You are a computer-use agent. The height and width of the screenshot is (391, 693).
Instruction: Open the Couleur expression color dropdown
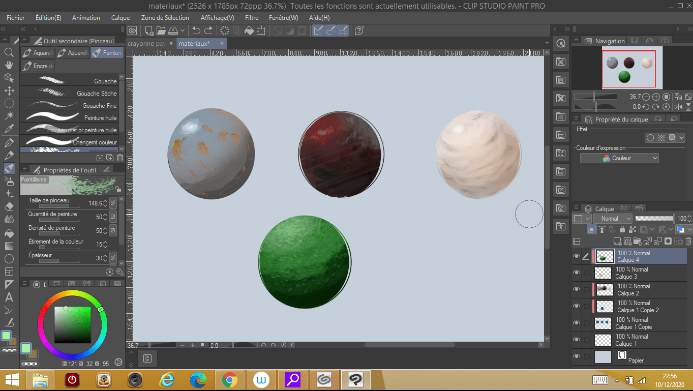pos(619,159)
